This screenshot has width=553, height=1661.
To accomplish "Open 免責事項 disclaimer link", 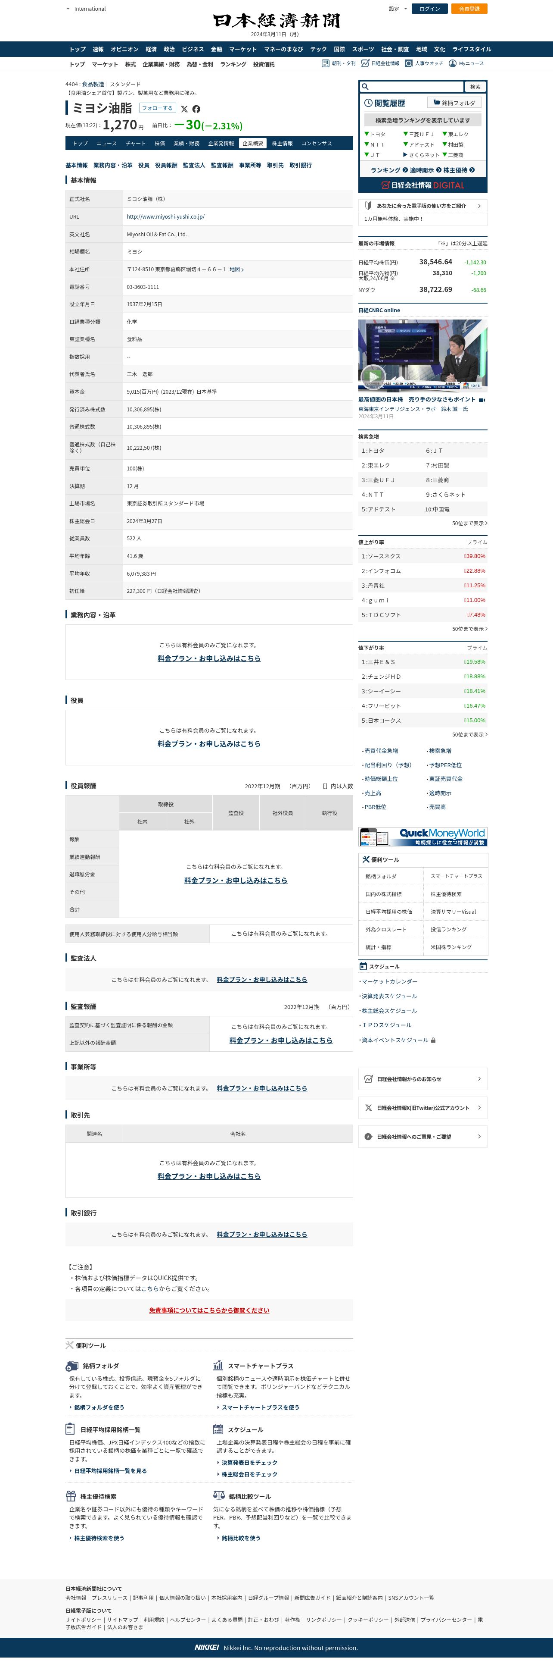I will 209,1310.
